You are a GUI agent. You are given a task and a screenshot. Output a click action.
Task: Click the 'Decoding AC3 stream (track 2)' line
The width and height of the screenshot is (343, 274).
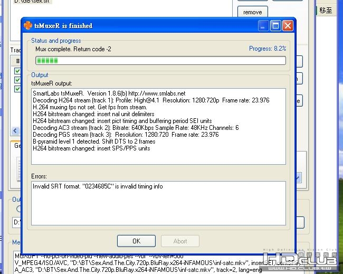pyautogui.click(x=136, y=128)
